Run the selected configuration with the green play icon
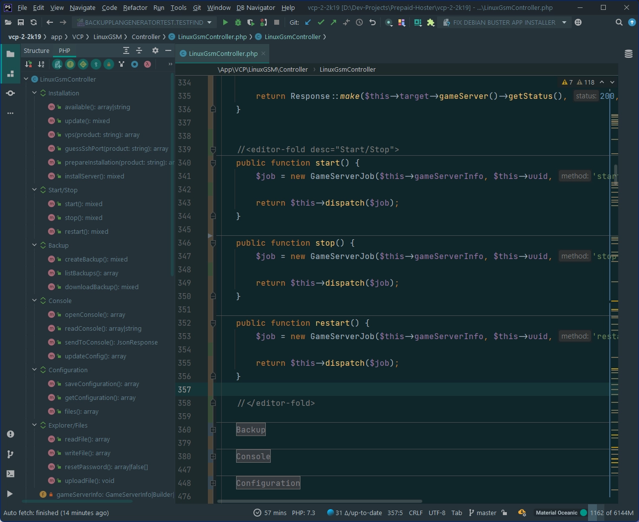The height and width of the screenshot is (522, 639). point(225,22)
